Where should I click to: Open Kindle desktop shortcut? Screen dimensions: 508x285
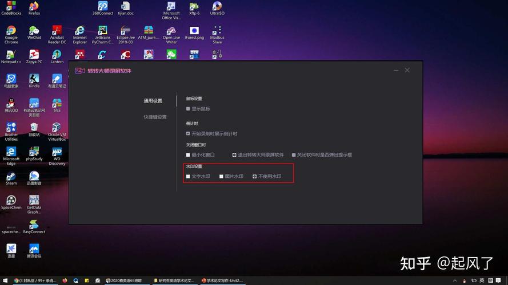click(x=34, y=81)
